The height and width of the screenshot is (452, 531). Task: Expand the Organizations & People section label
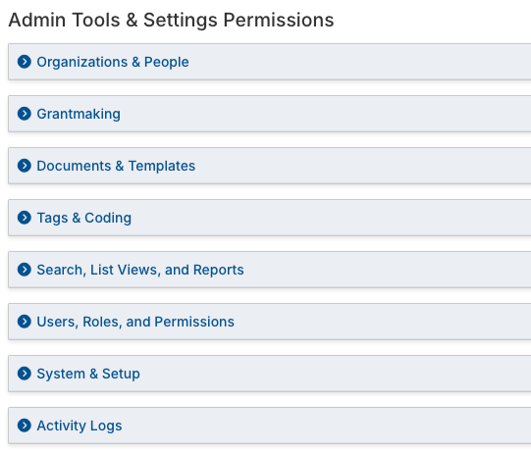click(x=113, y=62)
